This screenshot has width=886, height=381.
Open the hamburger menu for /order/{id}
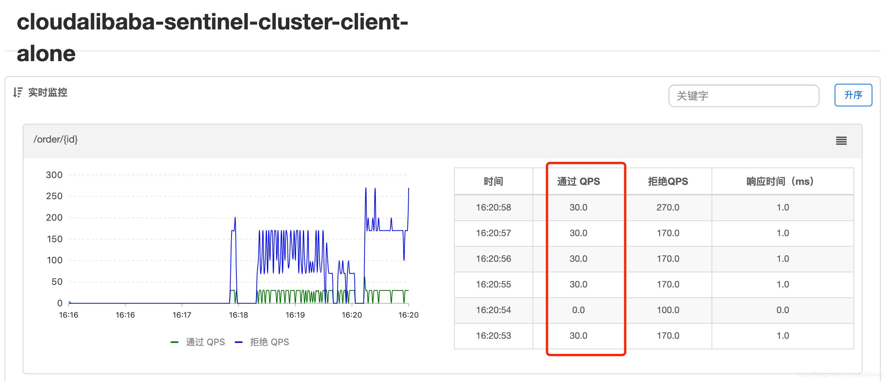tap(841, 141)
